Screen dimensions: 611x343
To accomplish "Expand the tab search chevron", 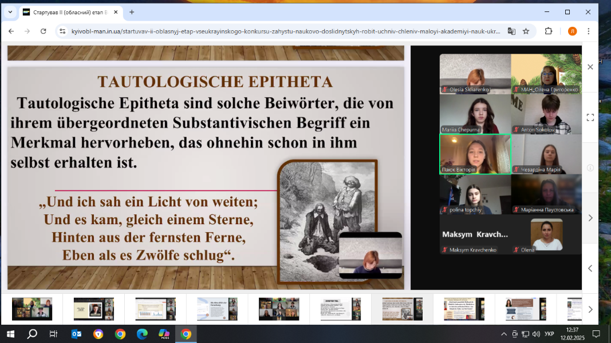I will click(x=10, y=12).
